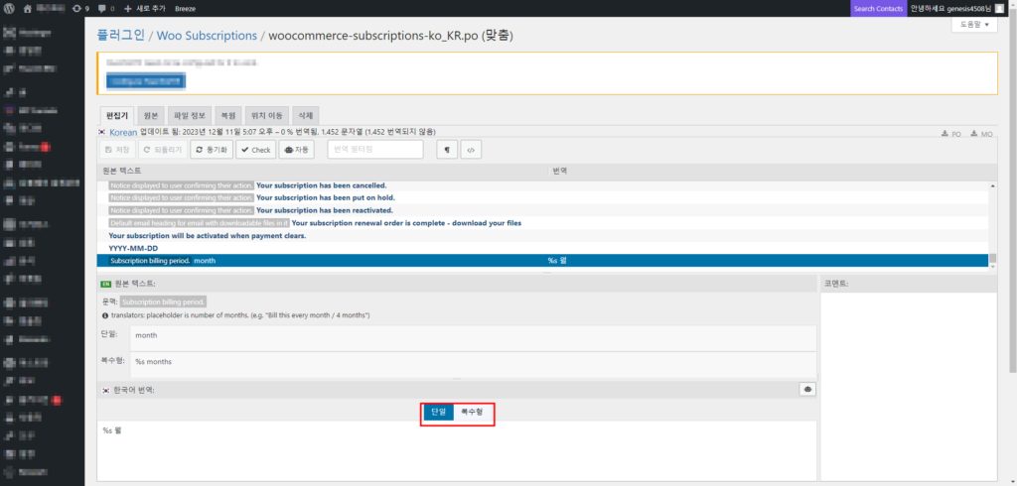
Task: Click the home site icon in admin bar
Action: click(27, 8)
